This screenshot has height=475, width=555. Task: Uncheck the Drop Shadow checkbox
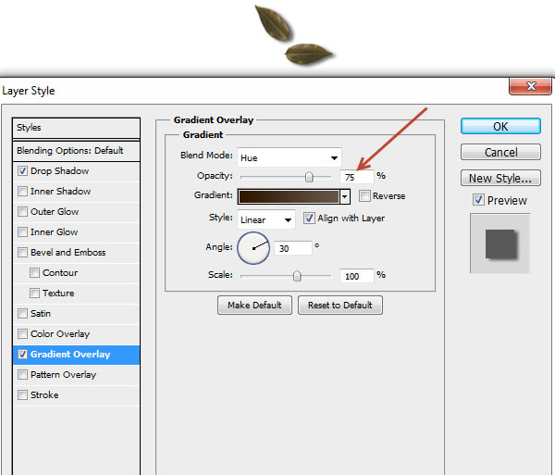click(22, 171)
